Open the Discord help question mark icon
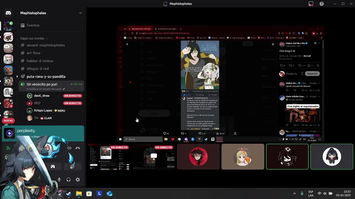Image resolution: width=355 pixels, height=199 pixels. point(321,4)
